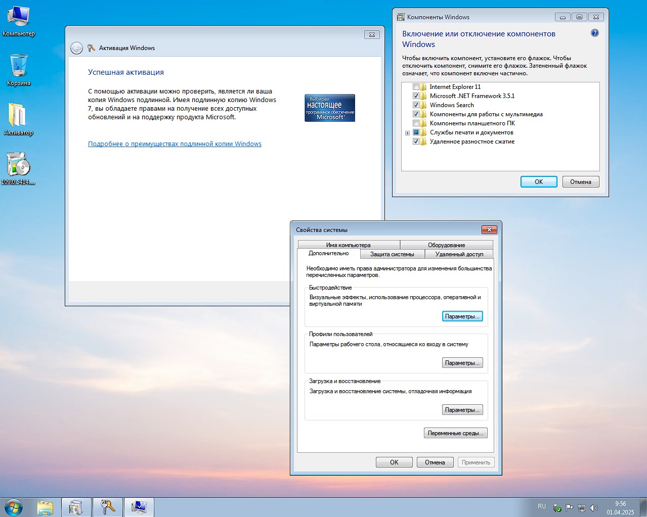Toggle Службы печати и документов checkbox

pos(416,132)
